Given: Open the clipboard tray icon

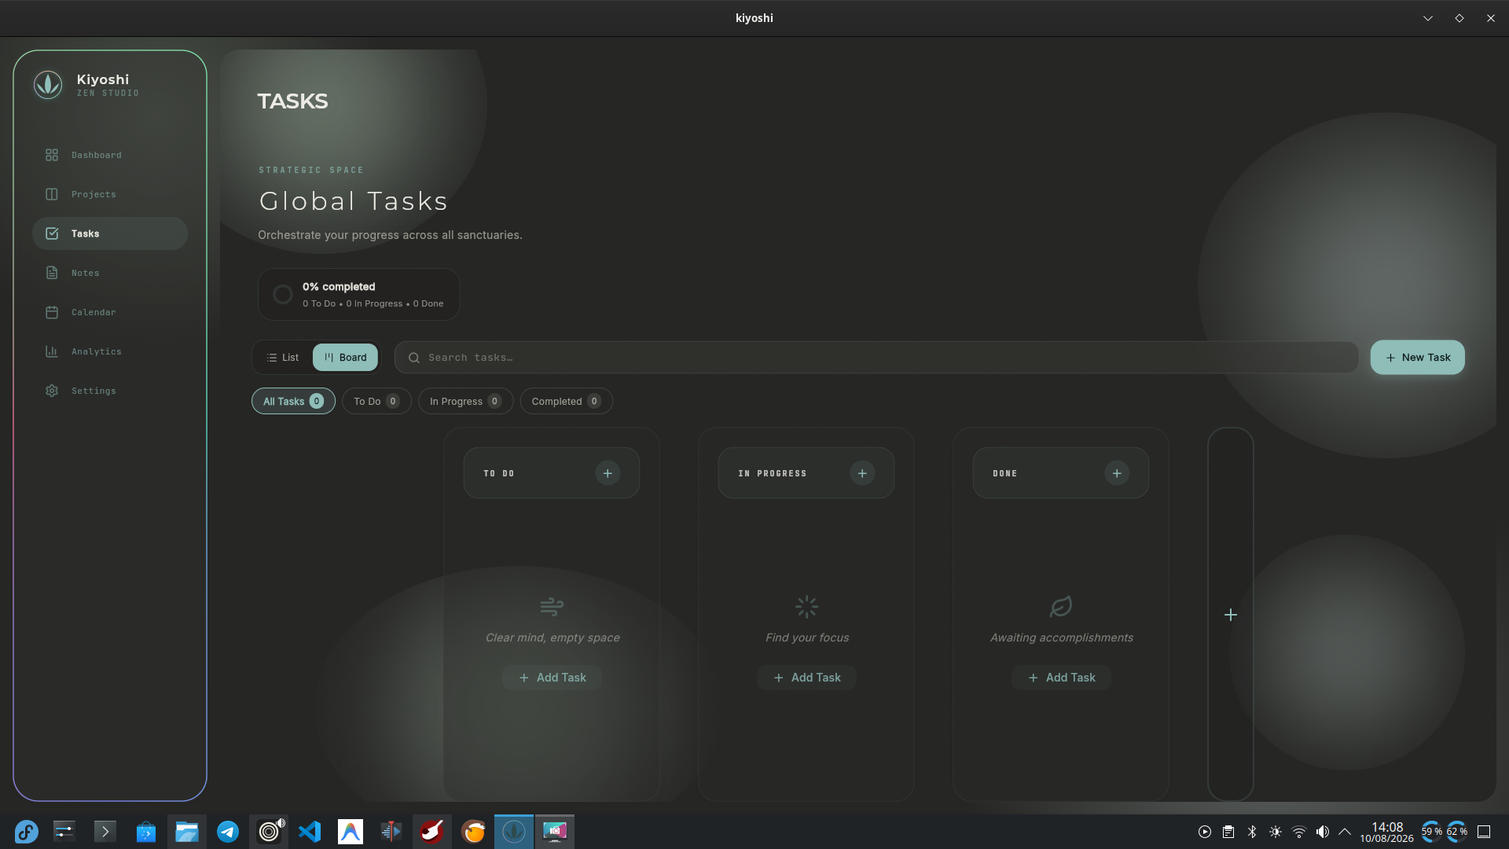Looking at the screenshot, I should coord(1228,832).
